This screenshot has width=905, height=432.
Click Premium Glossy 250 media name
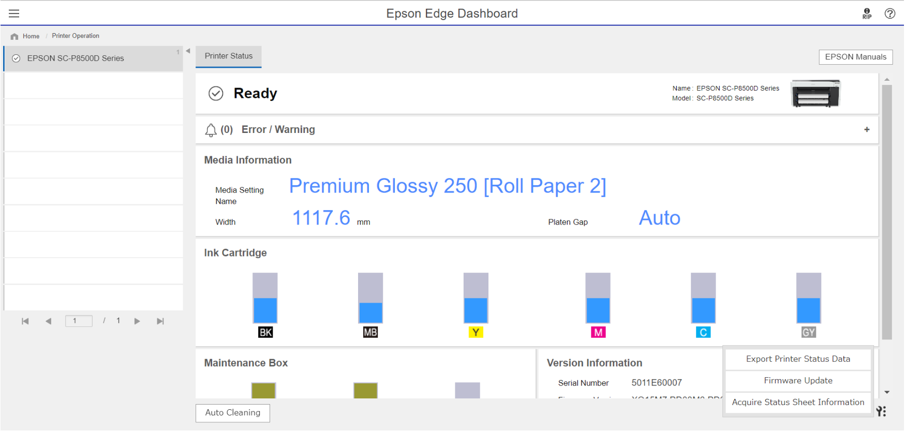click(x=448, y=186)
